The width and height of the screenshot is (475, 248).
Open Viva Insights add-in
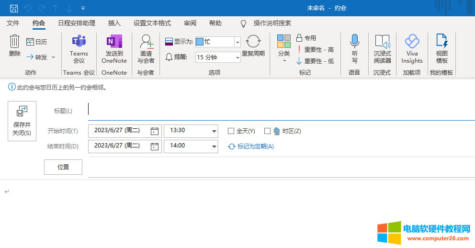(412, 42)
